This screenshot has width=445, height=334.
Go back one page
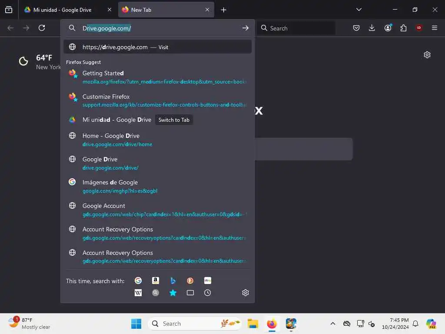(10, 28)
